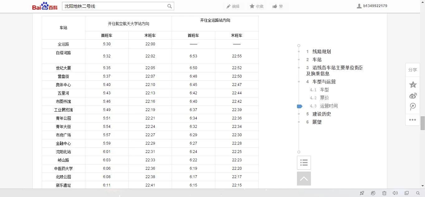Select 建设历史 in the table of contents
This screenshot has width=425, height=197.
tap(321, 114)
